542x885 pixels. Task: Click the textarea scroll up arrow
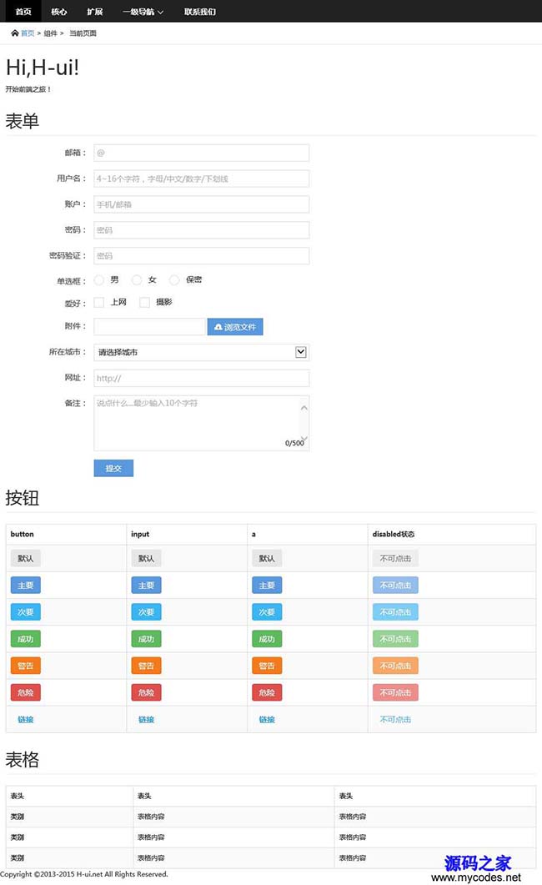[x=304, y=408]
